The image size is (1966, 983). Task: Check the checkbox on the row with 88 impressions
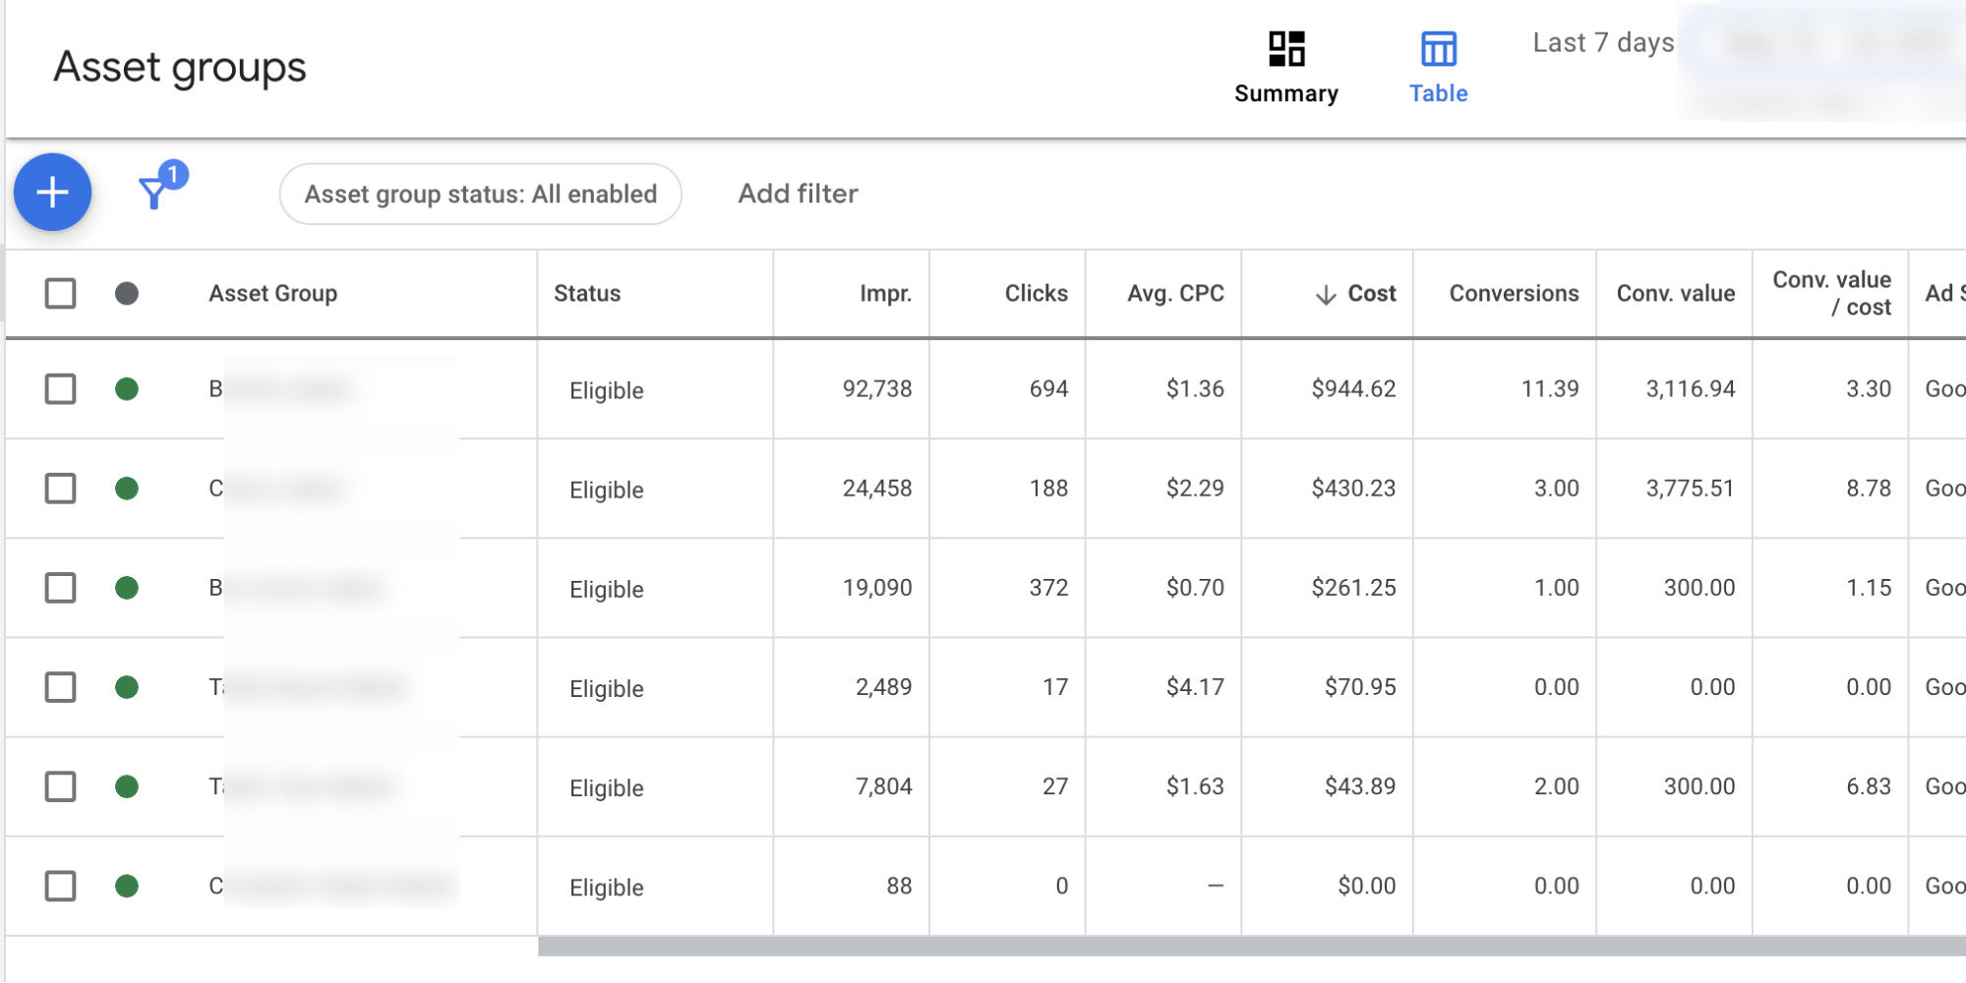pyautogui.click(x=60, y=886)
